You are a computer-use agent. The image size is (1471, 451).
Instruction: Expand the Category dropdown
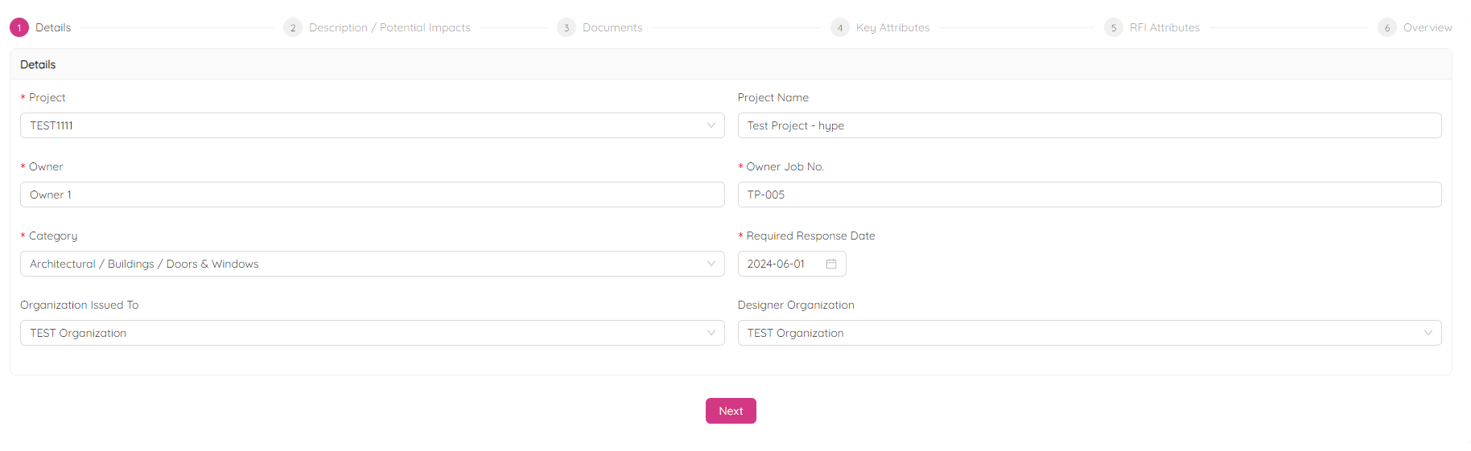coord(372,264)
